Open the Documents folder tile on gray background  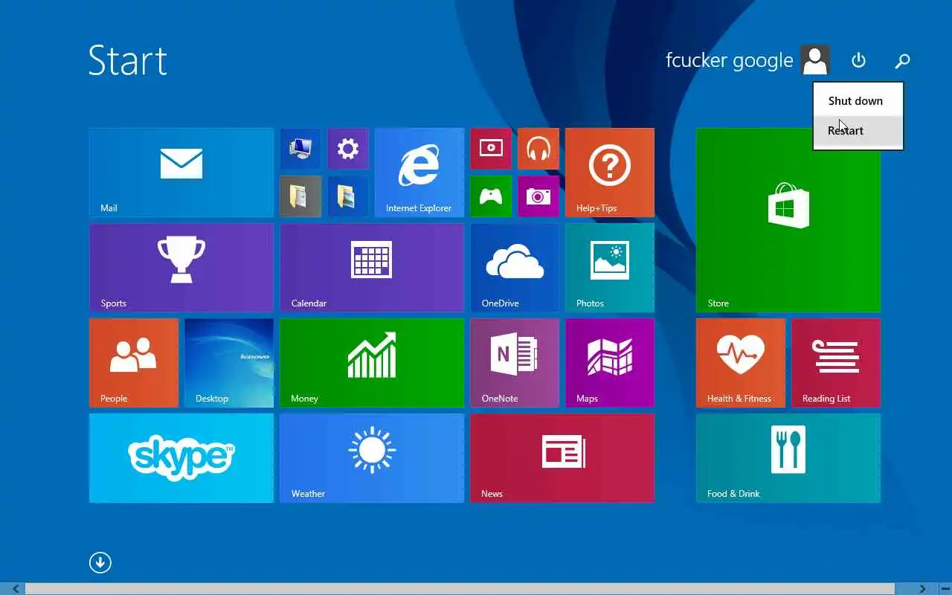[300, 196]
